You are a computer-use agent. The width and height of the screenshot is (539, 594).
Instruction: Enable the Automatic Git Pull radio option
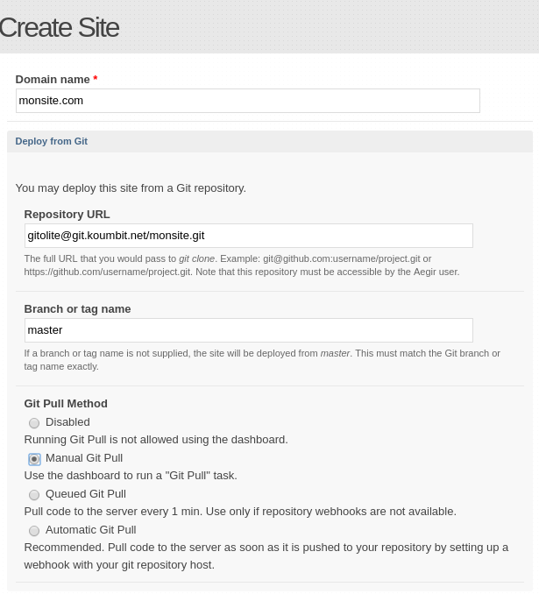click(x=34, y=531)
